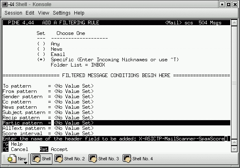Select the Email radio option
The width and height of the screenshot is (240, 168).
(41, 54)
